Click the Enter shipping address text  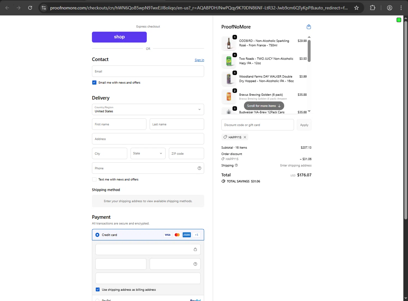(x=296, y=165)
